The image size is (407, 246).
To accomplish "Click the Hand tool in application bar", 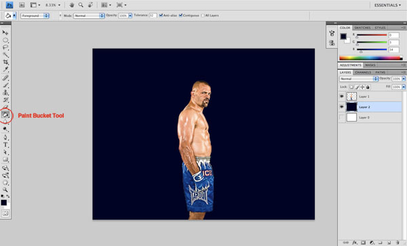I will (x=71, y=5).
